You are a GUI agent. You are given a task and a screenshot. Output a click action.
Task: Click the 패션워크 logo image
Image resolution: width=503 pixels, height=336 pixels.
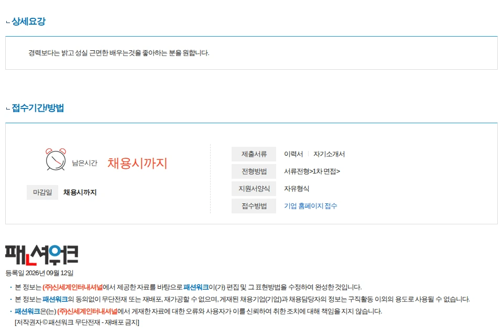[x=42, y=255]
